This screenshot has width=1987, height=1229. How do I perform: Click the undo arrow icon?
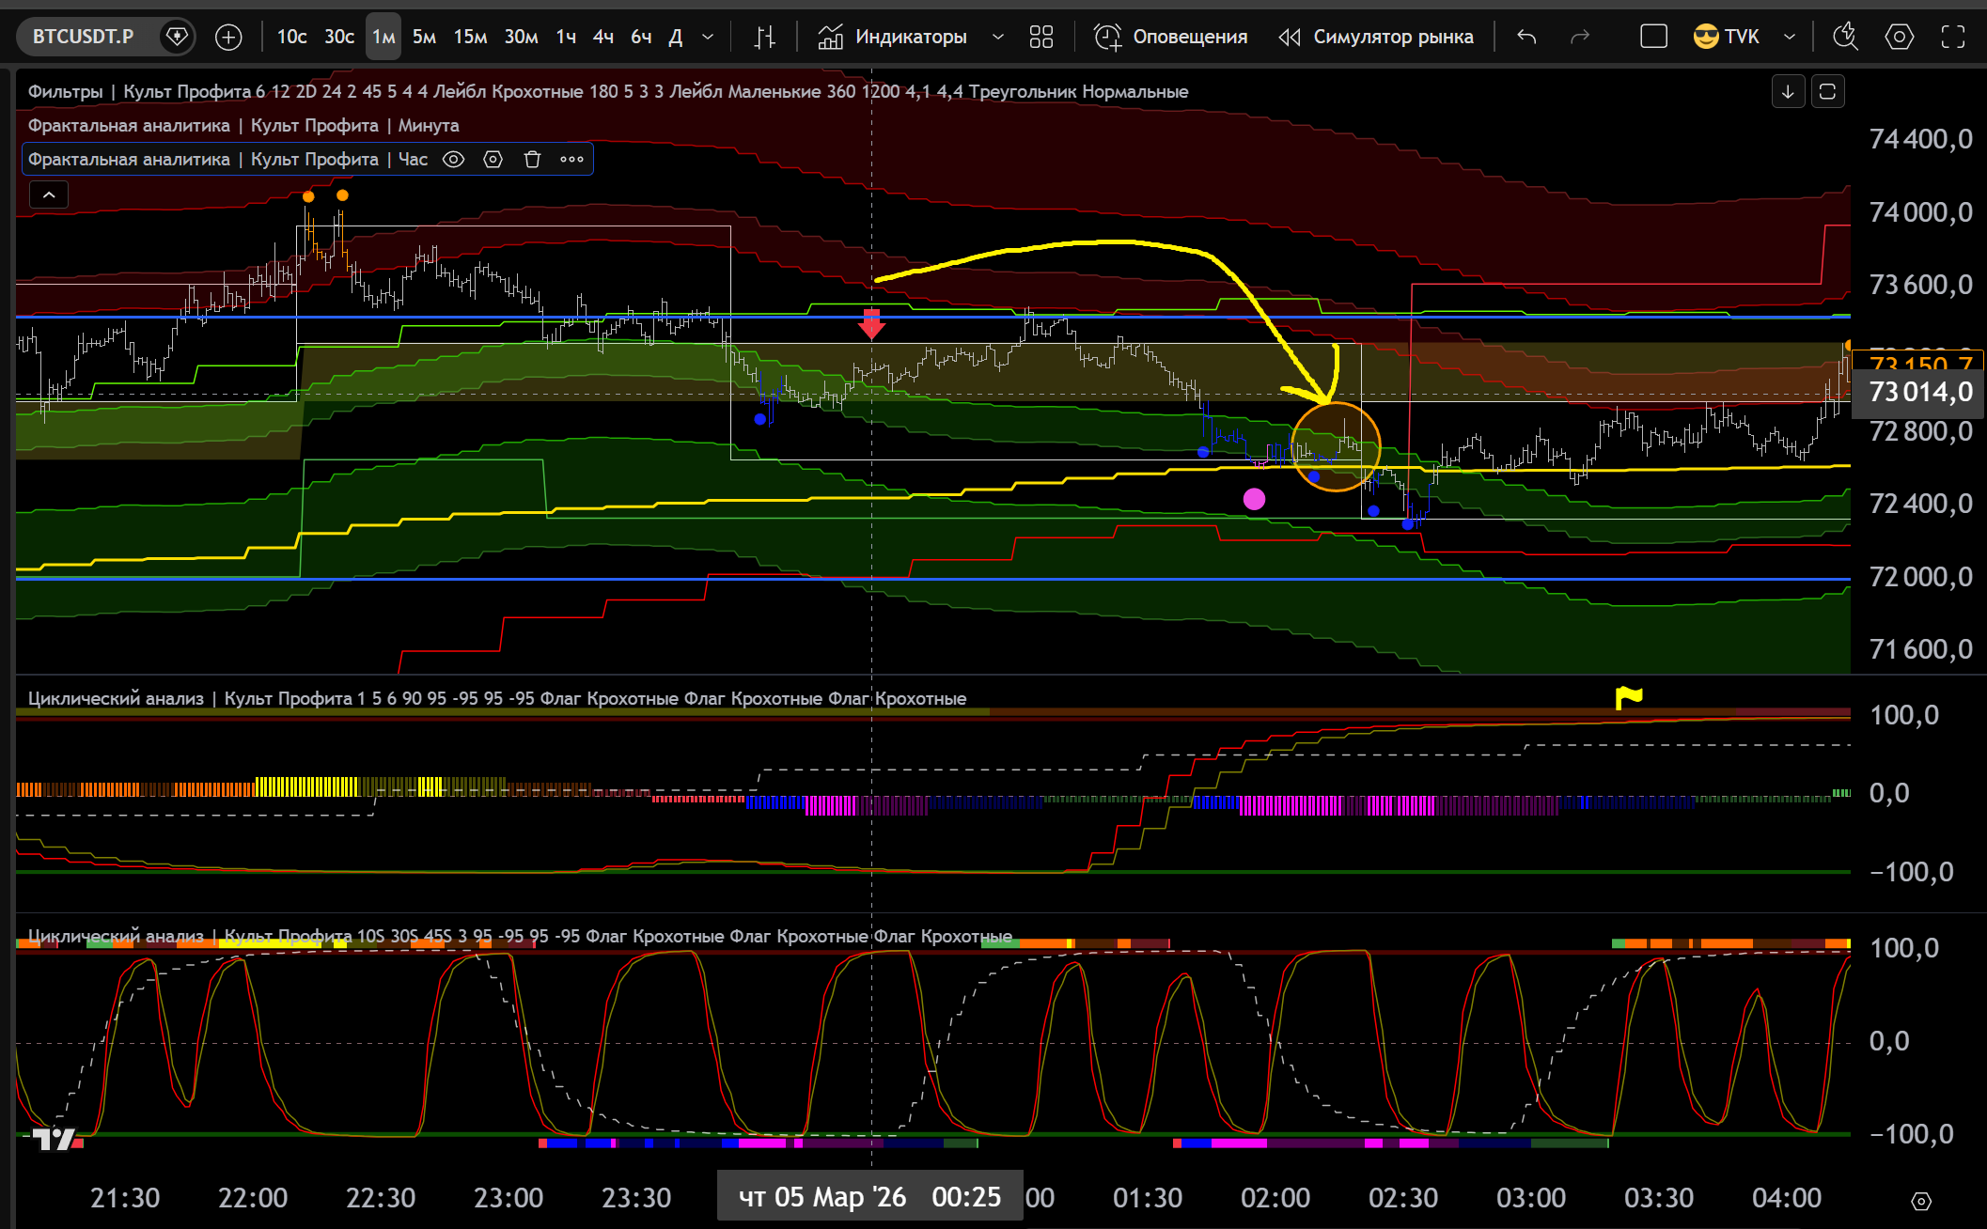pos(1526,37)
